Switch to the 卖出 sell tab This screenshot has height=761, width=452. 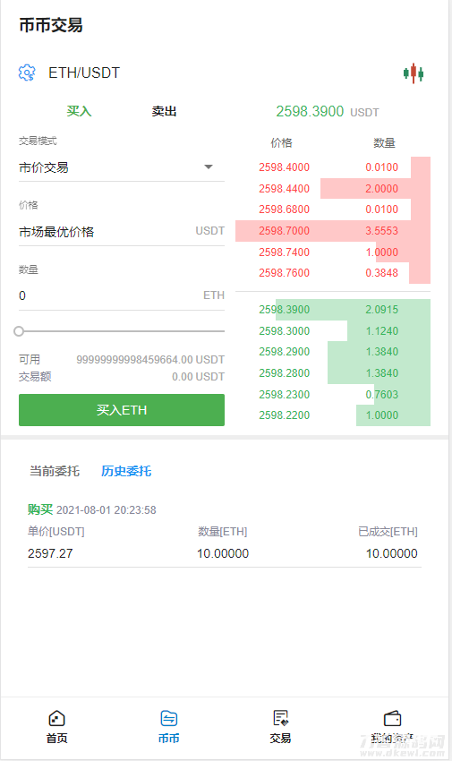click(x=164, y=111)
